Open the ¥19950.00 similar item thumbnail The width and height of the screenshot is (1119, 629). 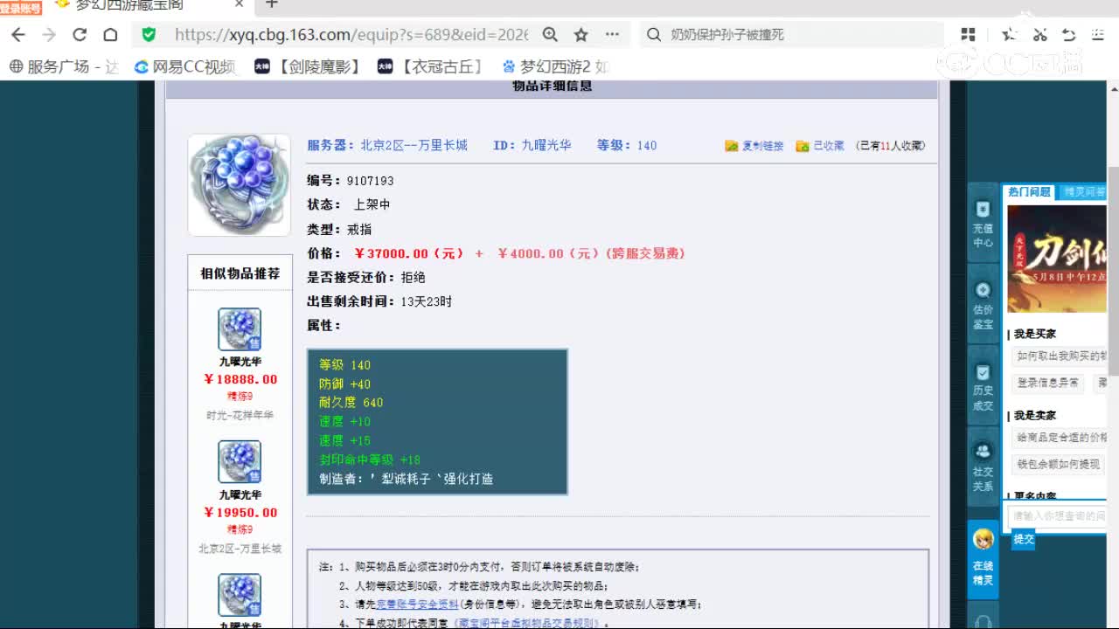240,462
